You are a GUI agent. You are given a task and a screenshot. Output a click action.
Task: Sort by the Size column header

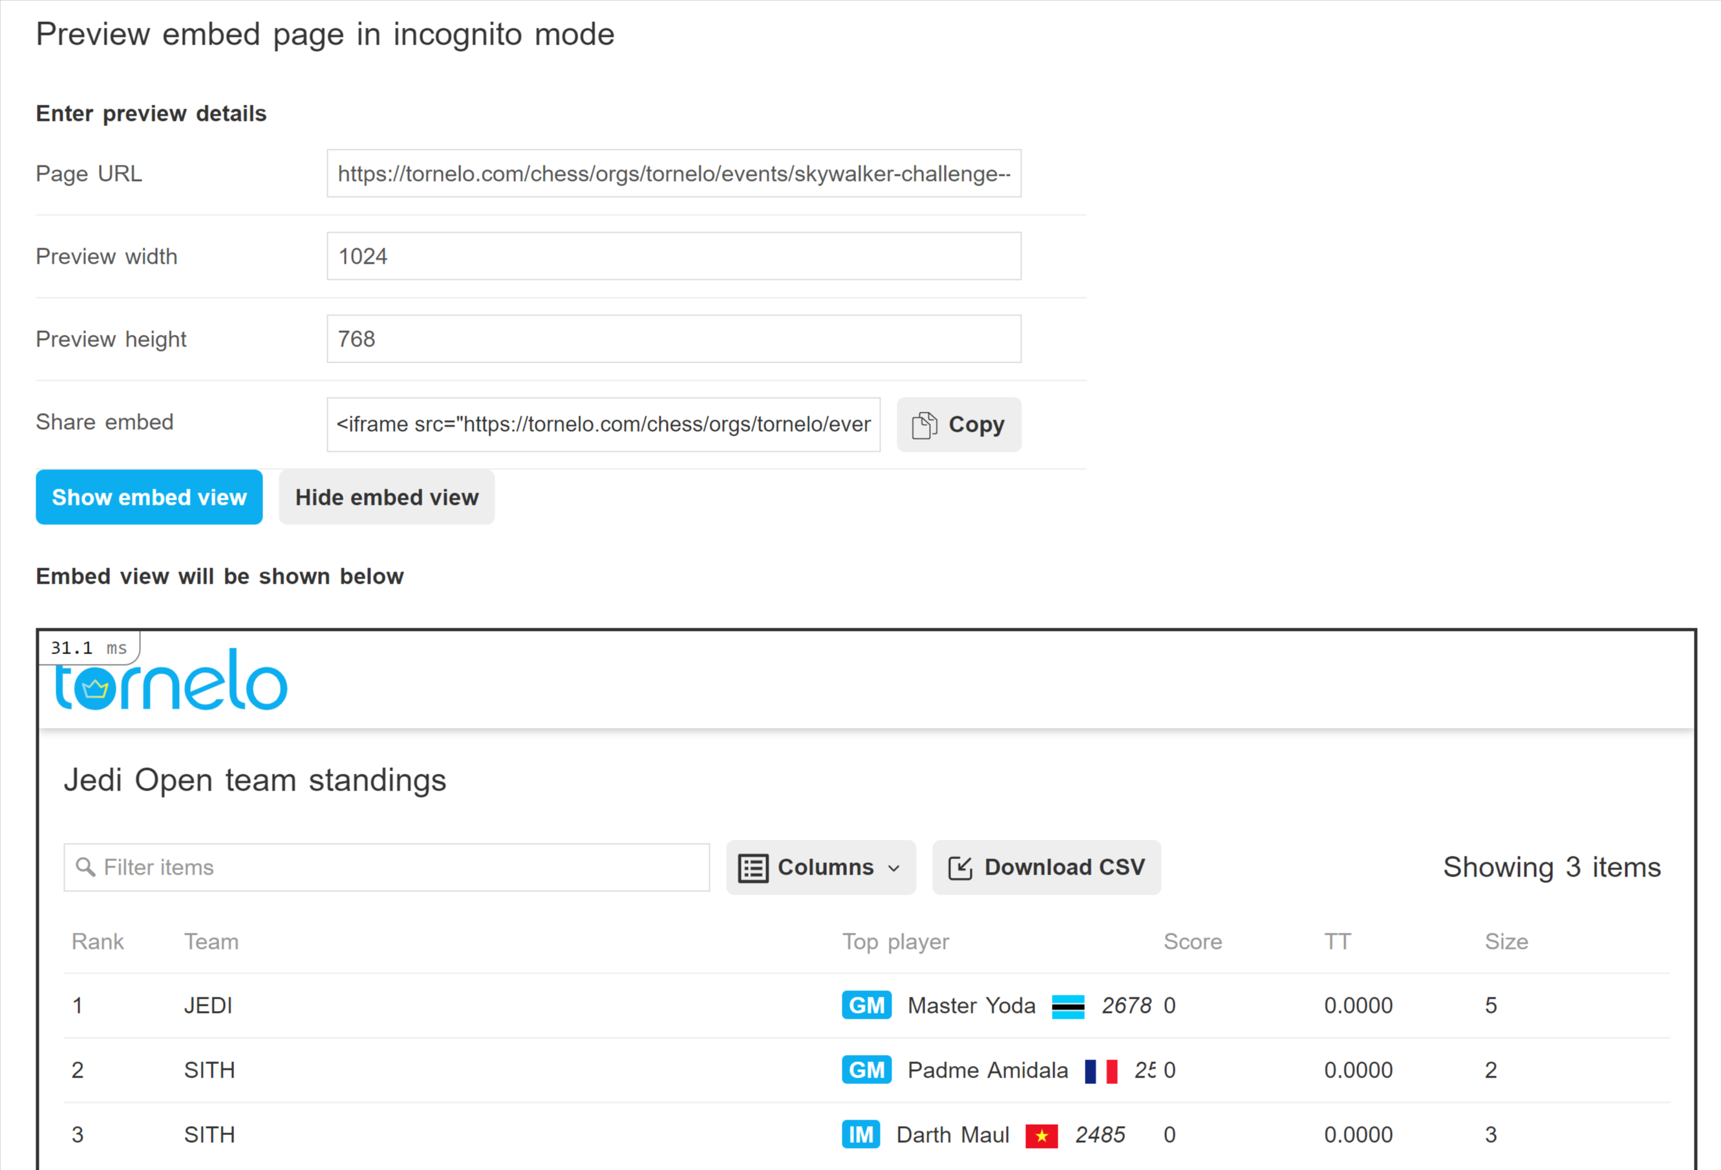[x=1506, y=941]
